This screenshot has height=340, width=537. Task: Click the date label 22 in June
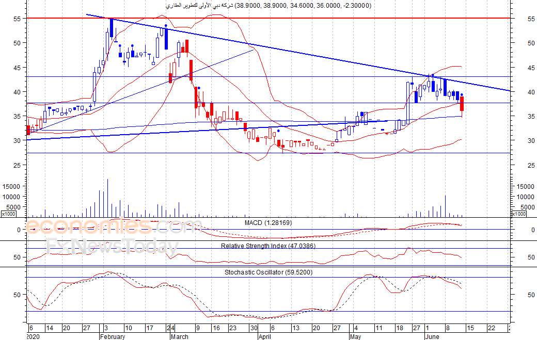coord(492,328)
